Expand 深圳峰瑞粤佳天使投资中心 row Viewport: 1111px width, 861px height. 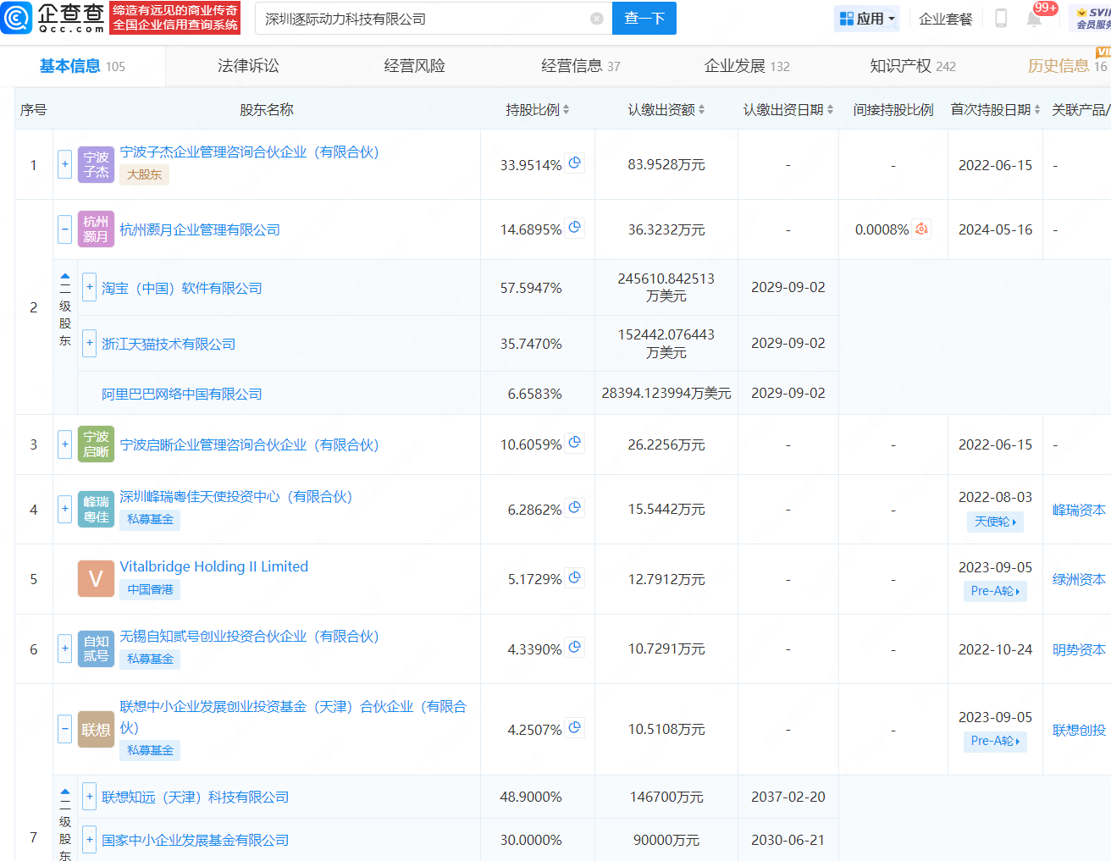click(64, 509)
